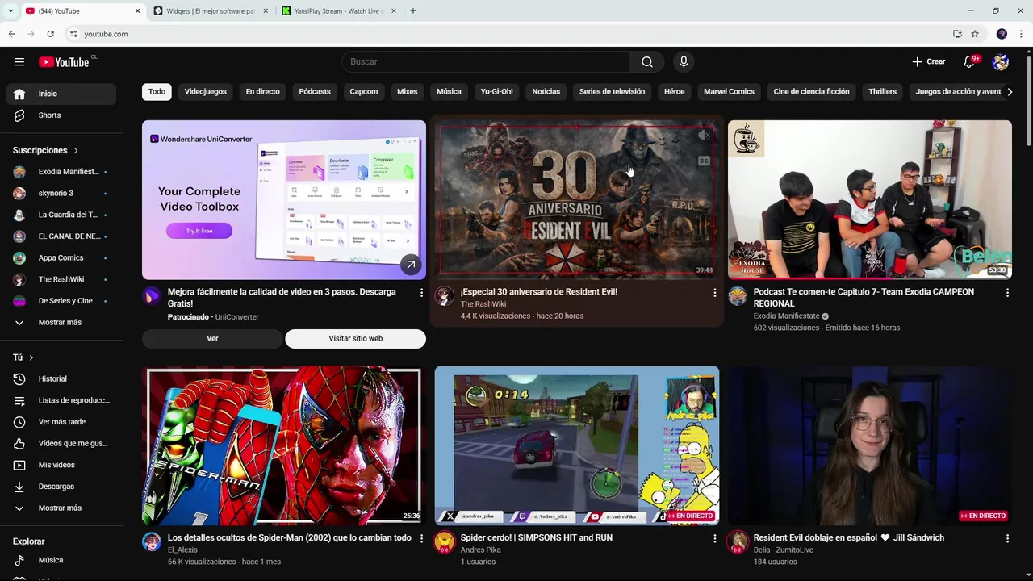Screen dimensions: 1033x581
Task: Click the Ver button on ad
Action: point(212,339)
